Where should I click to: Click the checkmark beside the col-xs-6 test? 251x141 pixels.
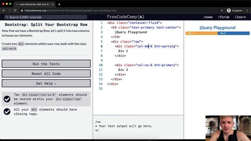click(x=7, y=99)
